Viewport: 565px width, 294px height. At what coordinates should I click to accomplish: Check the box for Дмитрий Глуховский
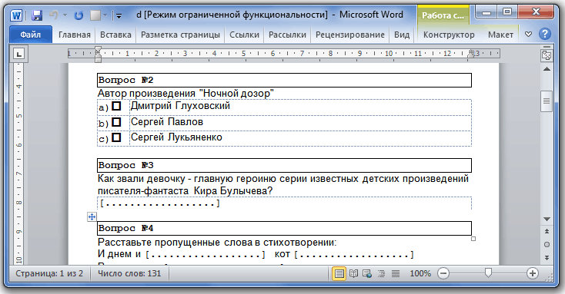116,106
